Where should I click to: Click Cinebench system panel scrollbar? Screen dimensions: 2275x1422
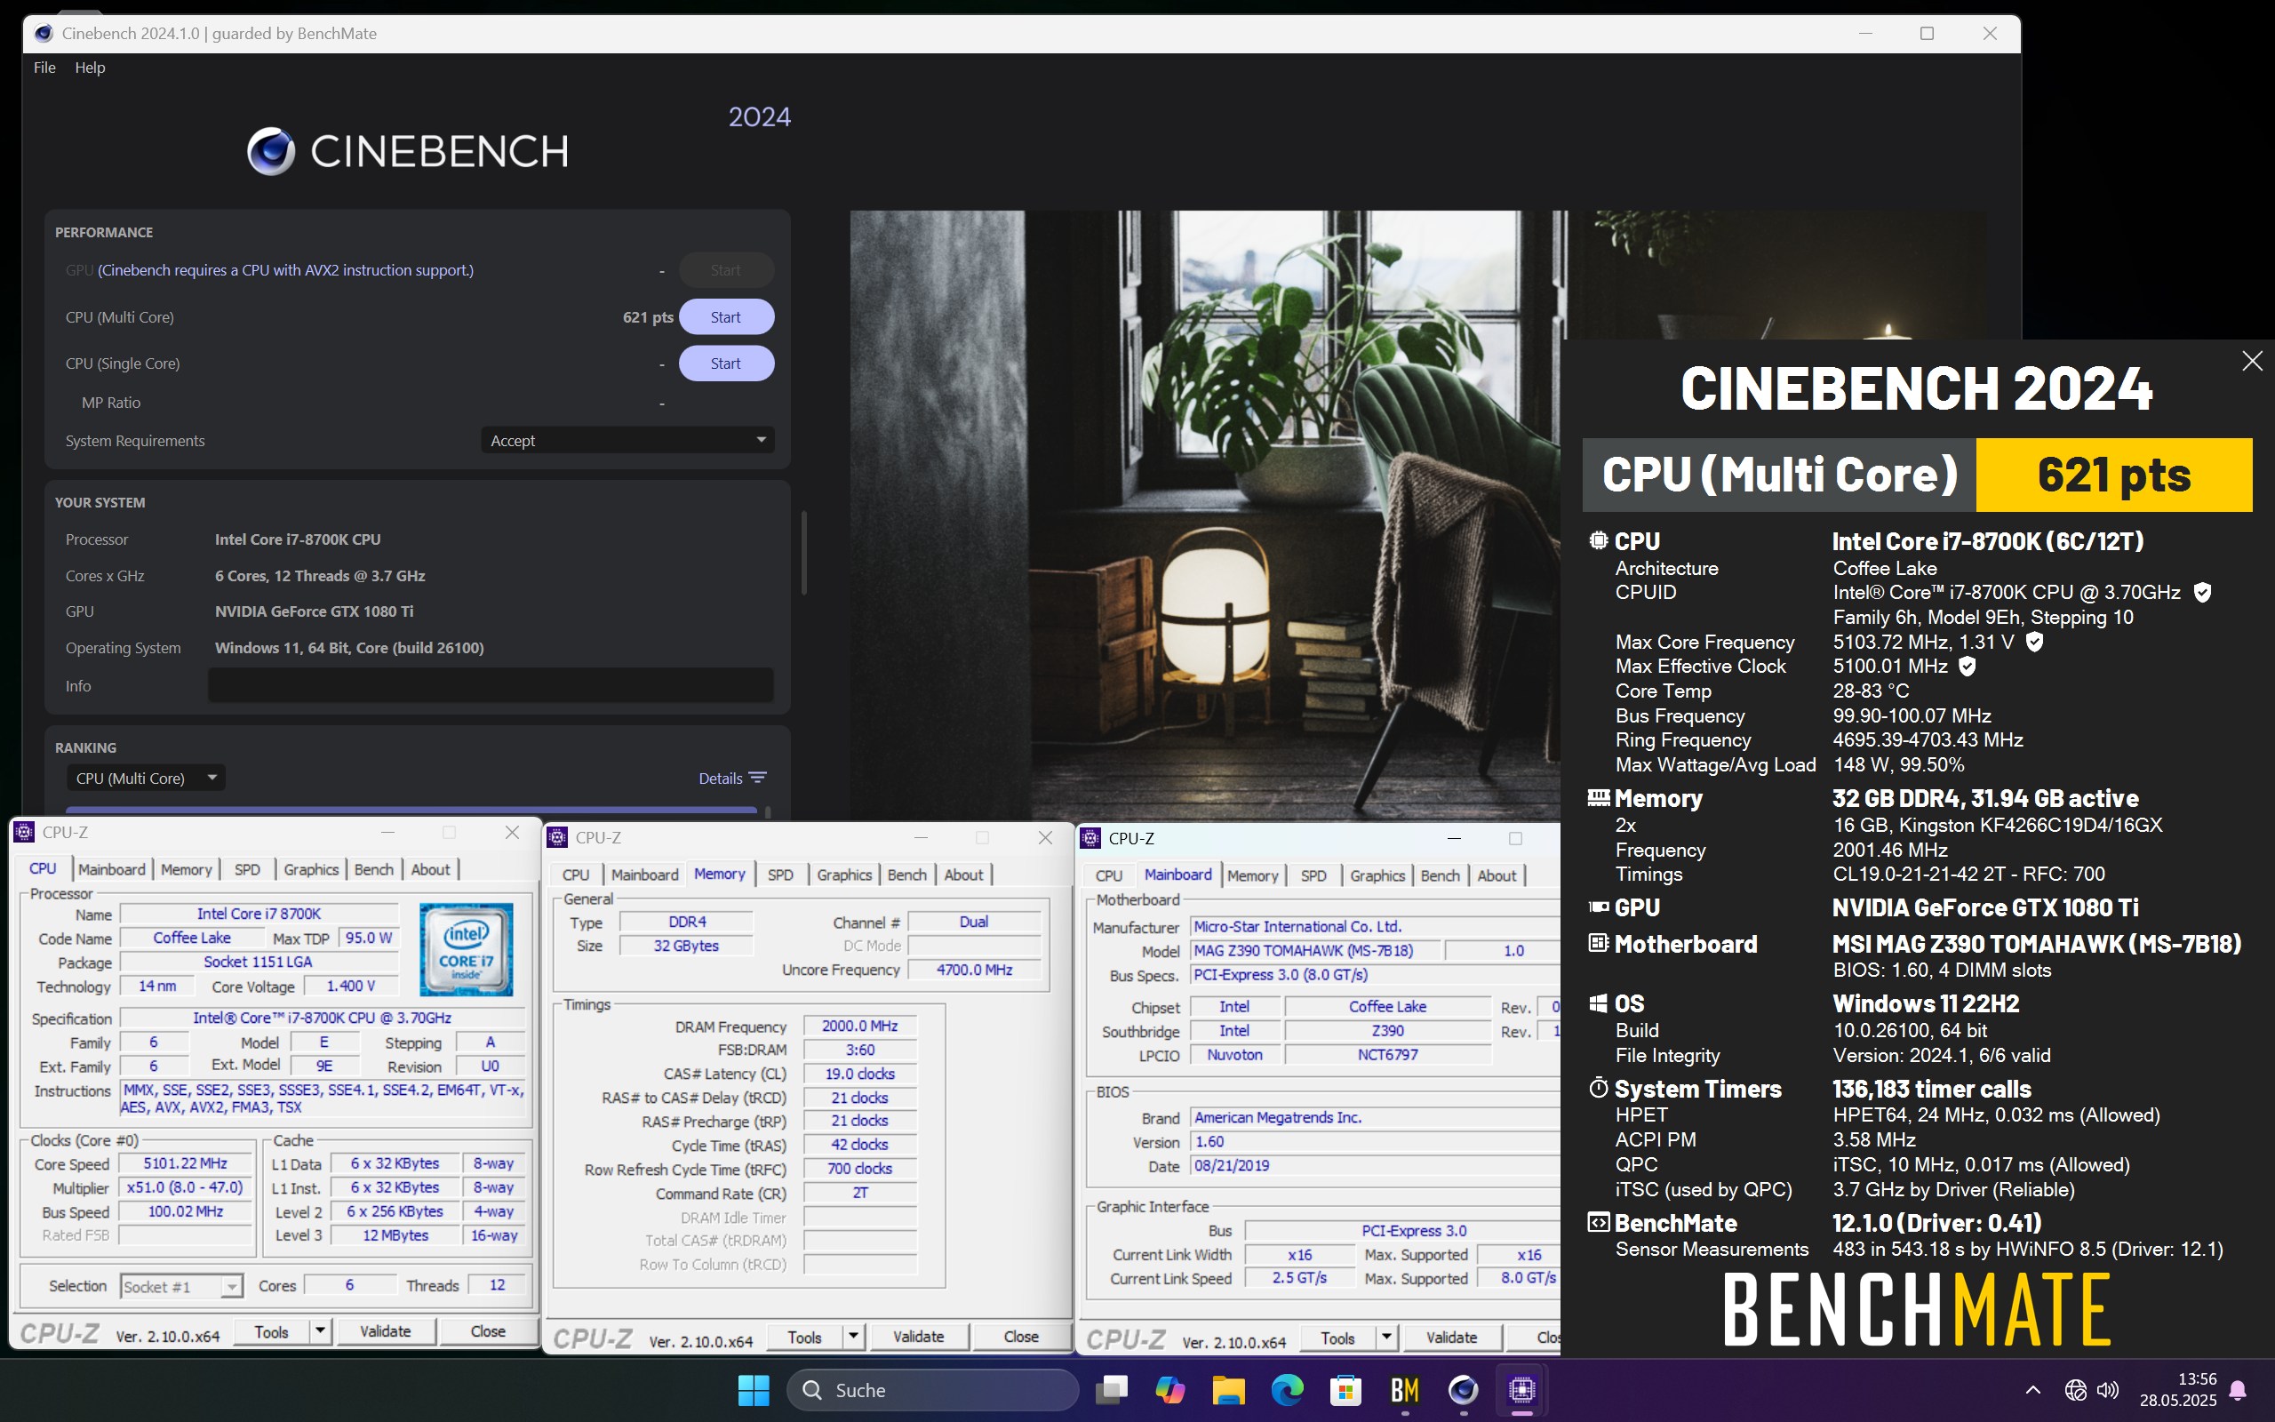[803, 553]
